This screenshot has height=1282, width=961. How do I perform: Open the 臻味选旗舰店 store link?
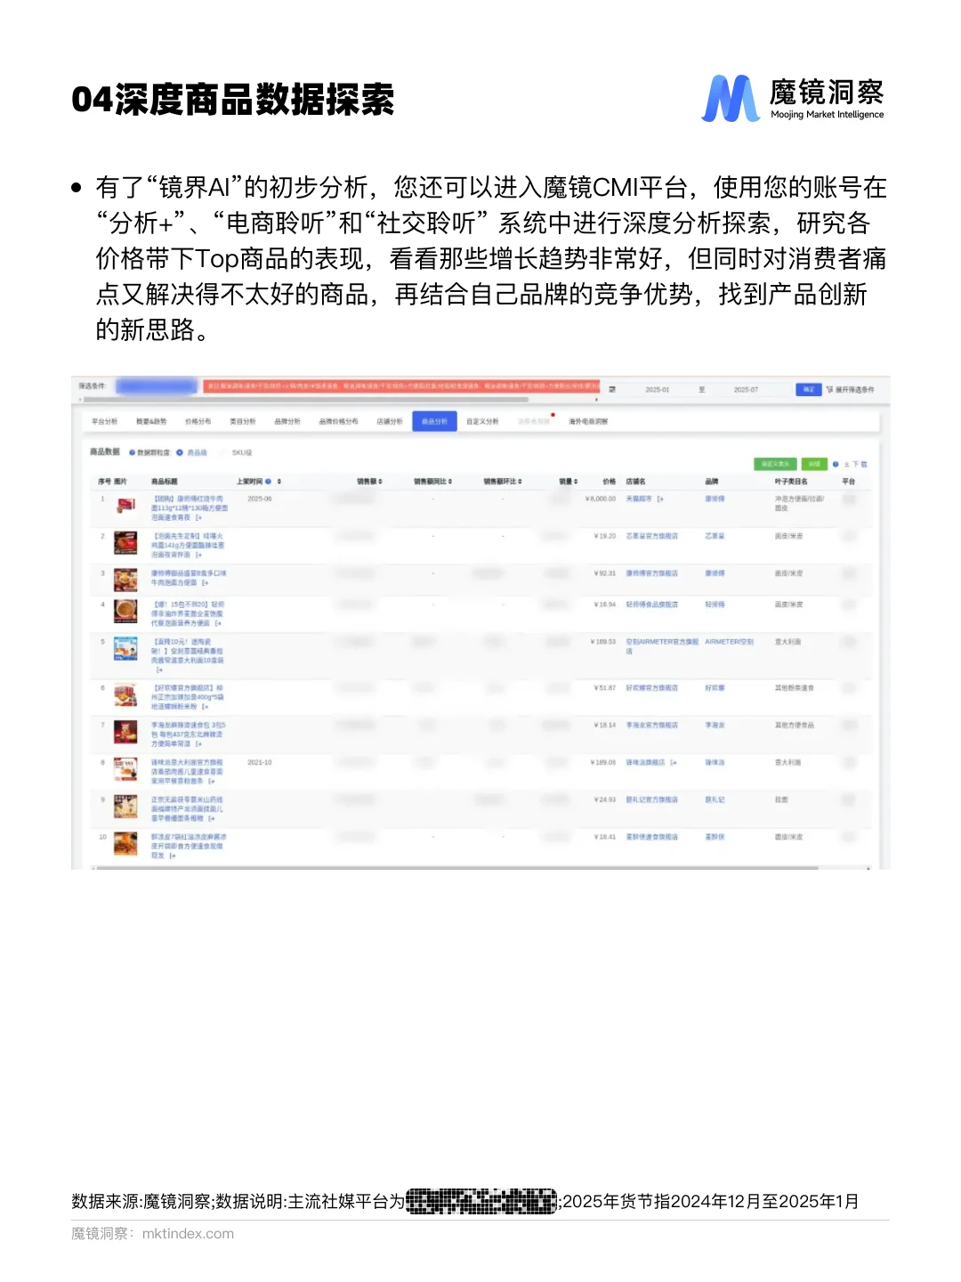pyautogui.click(x=645, y=763)
